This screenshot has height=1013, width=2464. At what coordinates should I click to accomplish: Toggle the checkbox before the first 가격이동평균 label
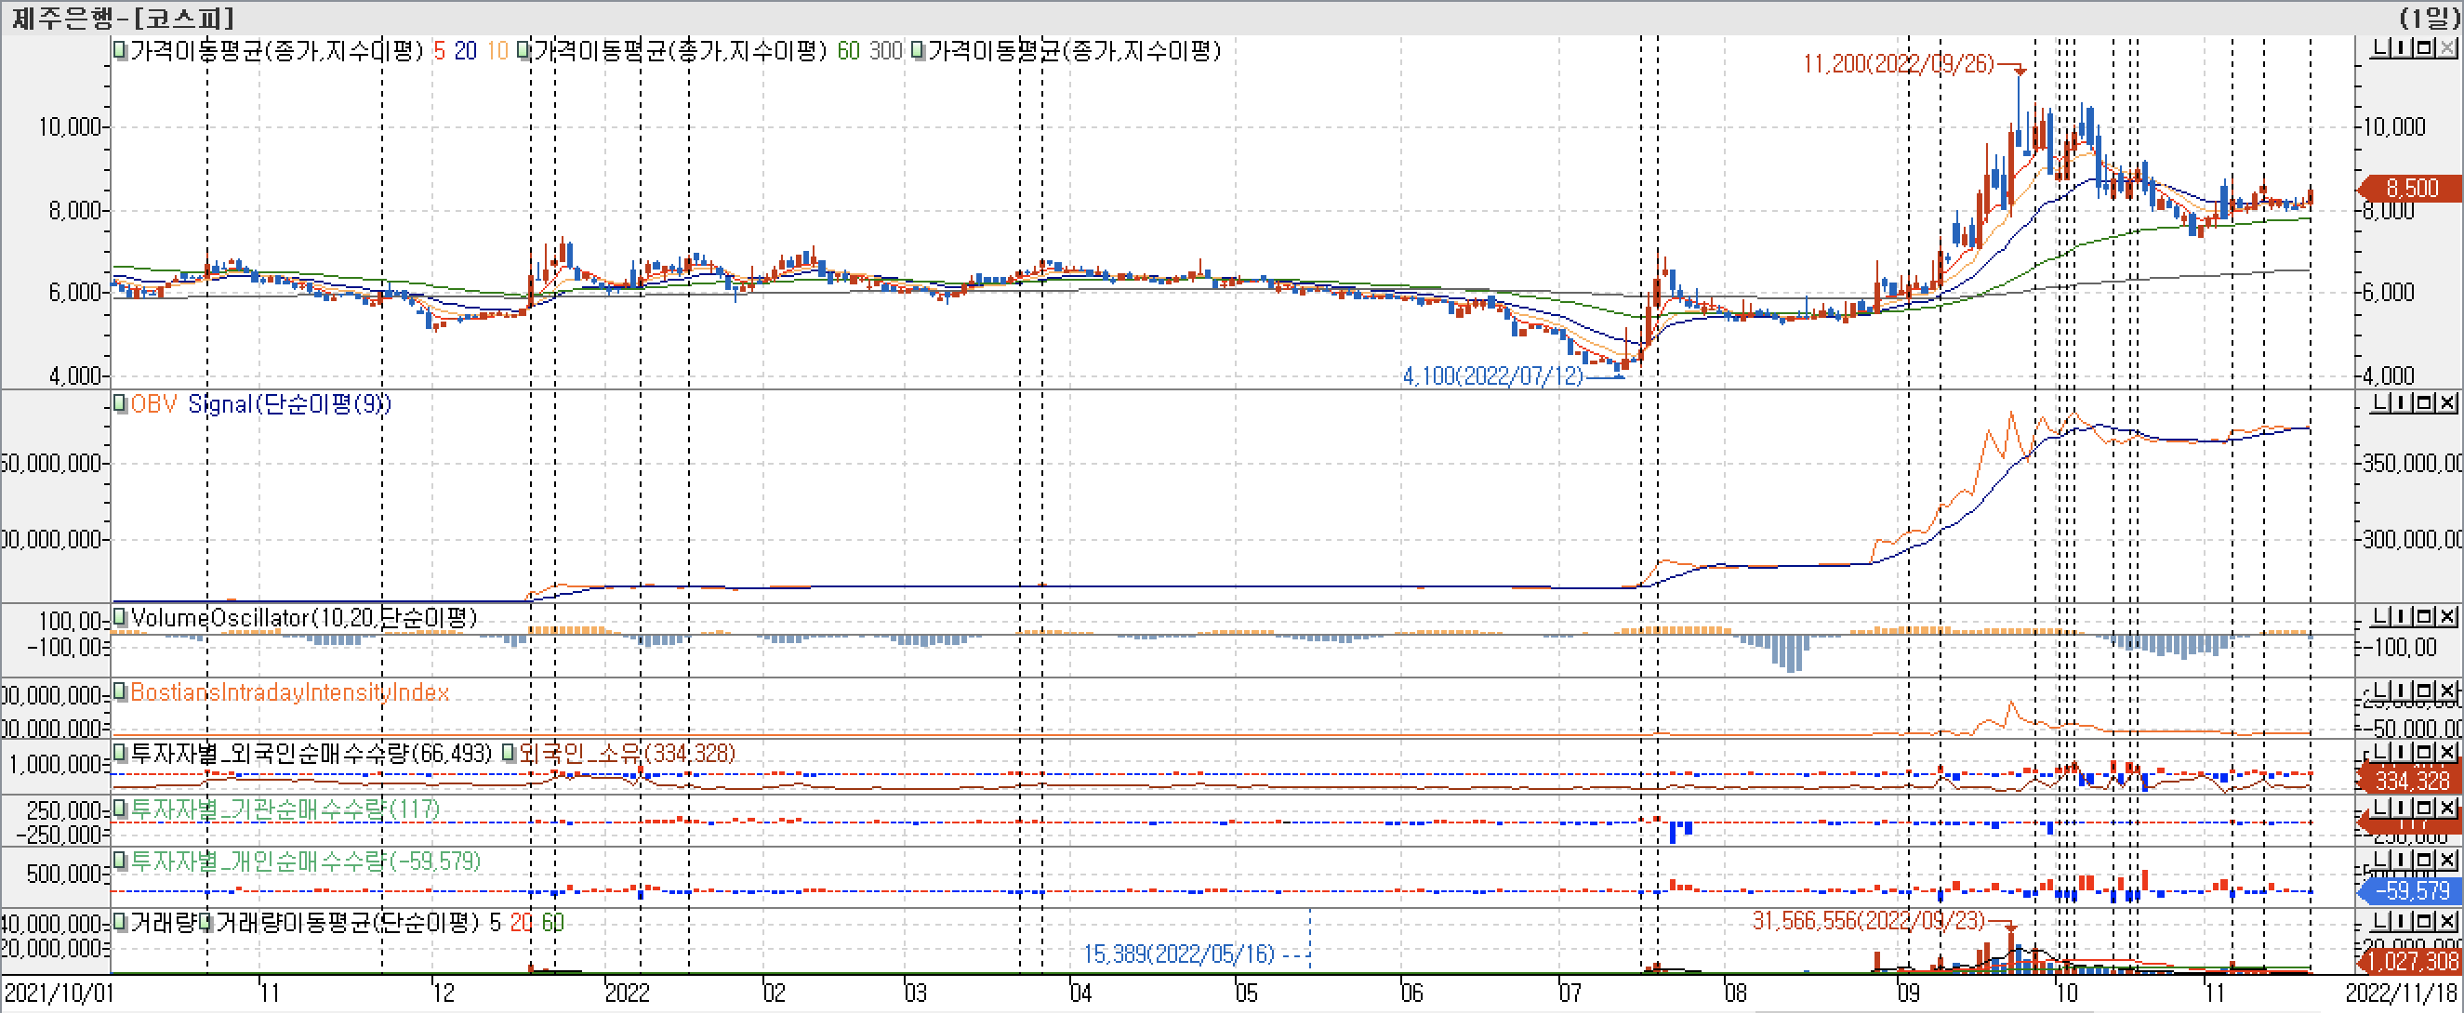pyautogui.click(x=120, y=49)
